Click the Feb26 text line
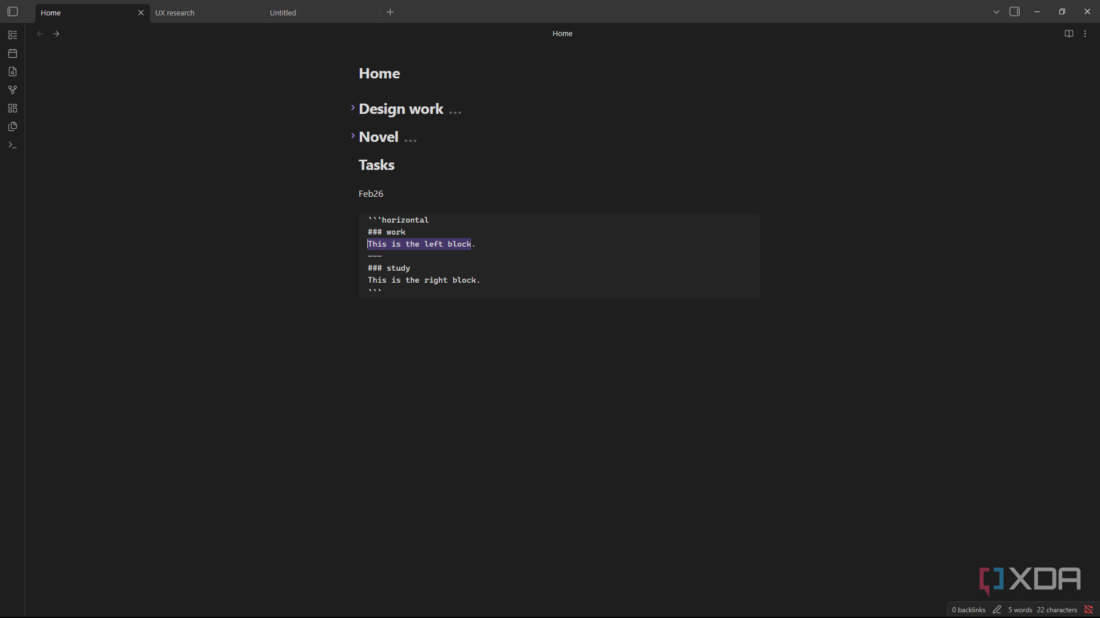Screen dimensions: 1100x618 (371, 194)
